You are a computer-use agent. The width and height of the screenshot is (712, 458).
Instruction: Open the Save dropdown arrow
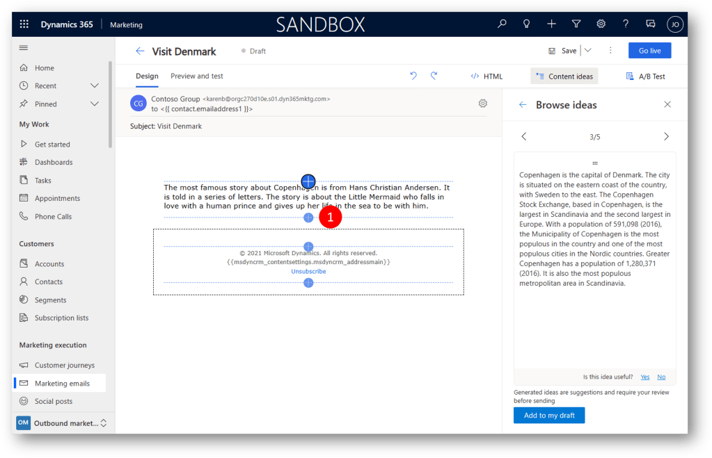point(587,51)
